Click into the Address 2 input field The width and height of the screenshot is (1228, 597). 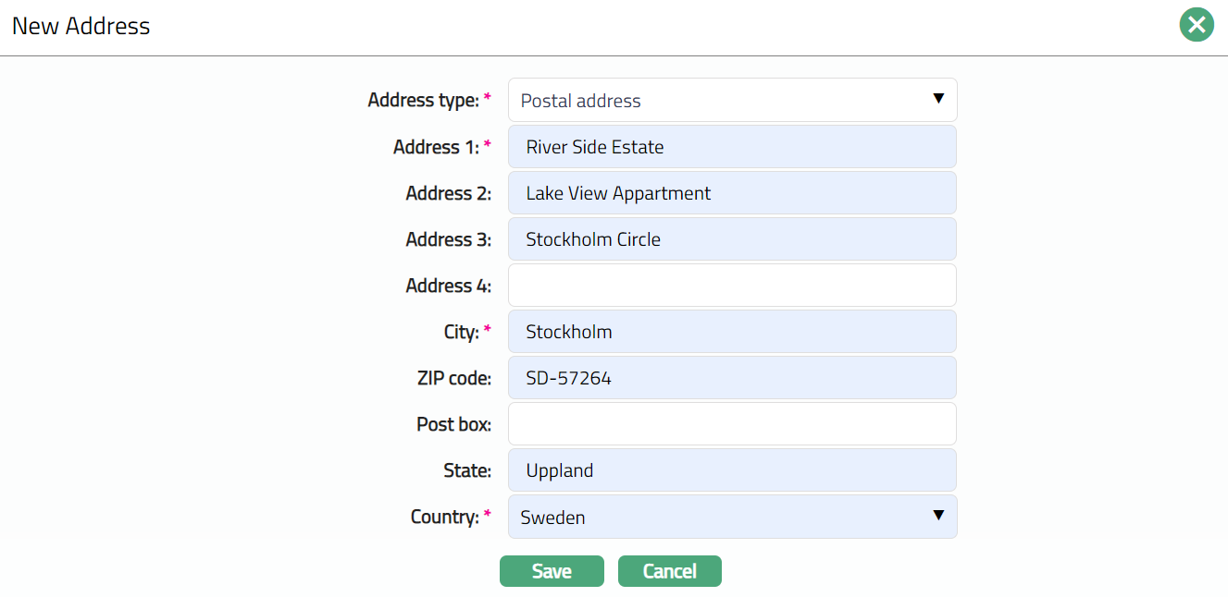click(732, 193)
